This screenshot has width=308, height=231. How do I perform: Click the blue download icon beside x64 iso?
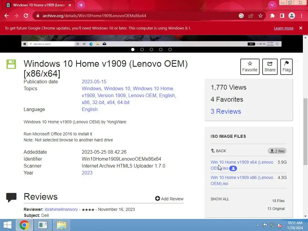pos(233,168)
